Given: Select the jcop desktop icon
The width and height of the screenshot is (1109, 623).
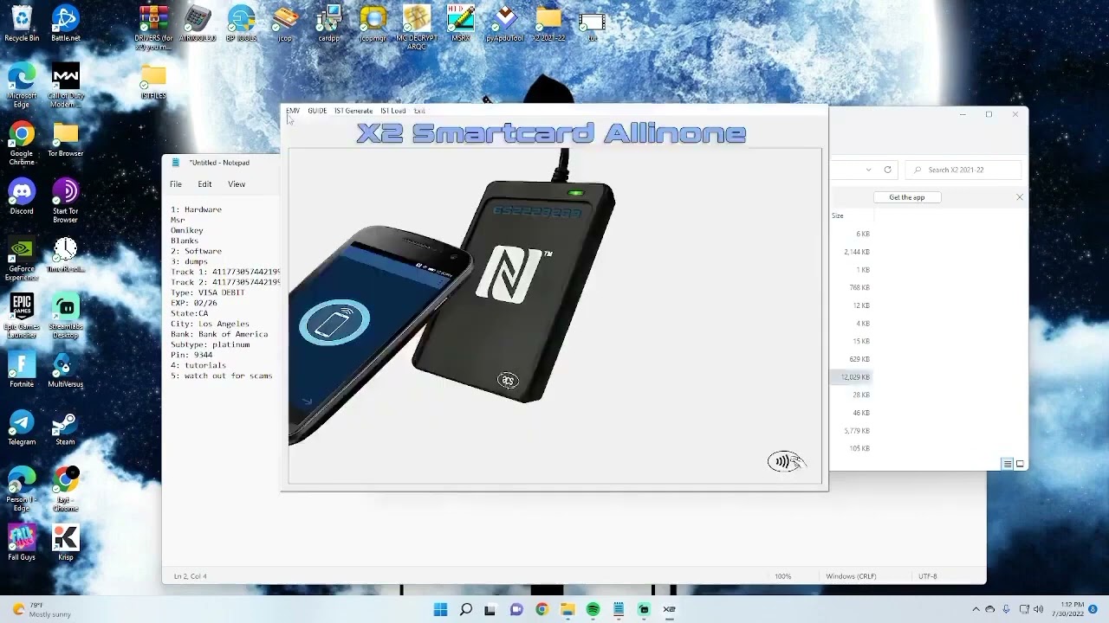Looking at the screenshot, I should click(x=285, y=23).
